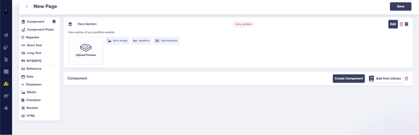Select the grid table icon in sidebar
Image resolution: width=419 pixels, height=135 pixels.
pyautogui.click(x=6, y=72)
